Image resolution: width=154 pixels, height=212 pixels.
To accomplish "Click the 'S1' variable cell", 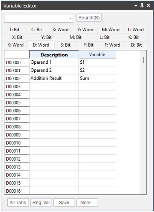I will tap(97, 62).
